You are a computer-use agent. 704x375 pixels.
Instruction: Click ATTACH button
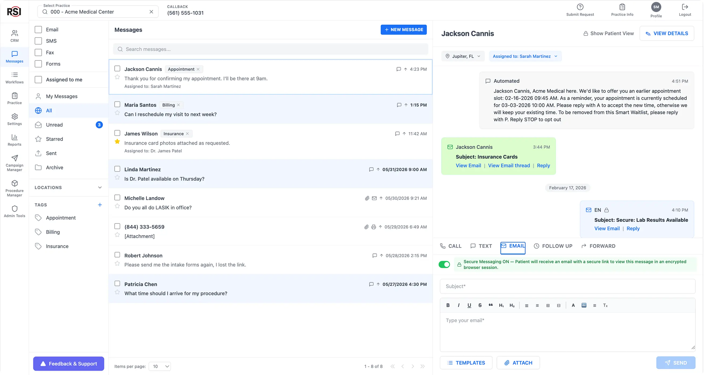518,363
